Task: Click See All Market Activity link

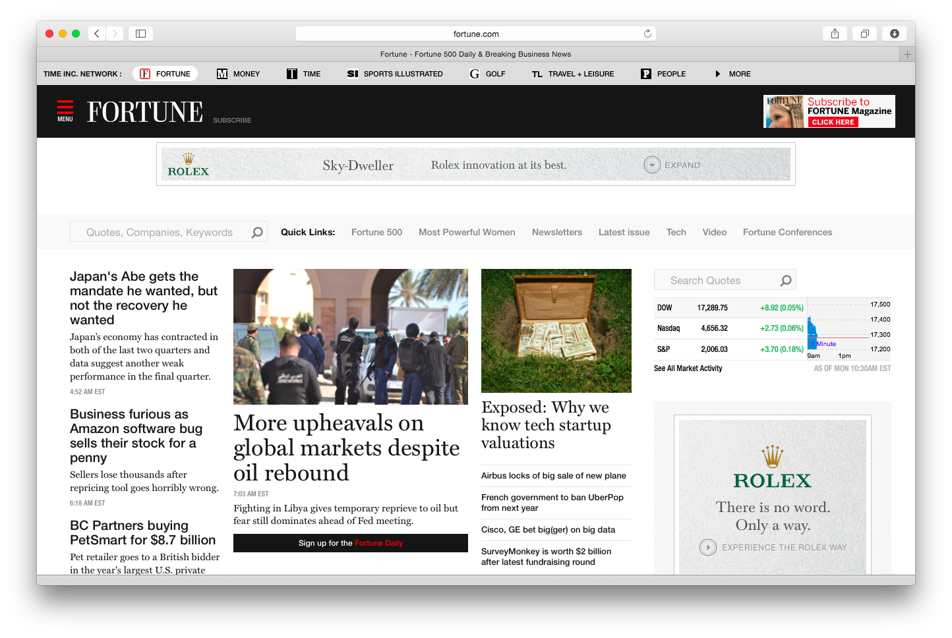Action: point(688,368)
